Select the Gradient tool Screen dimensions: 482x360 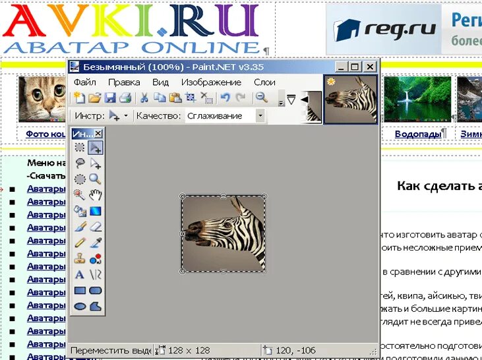[96, 211]
